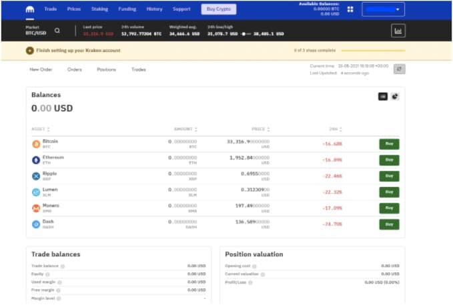Click Buy in the Dash row

point(389,224)
